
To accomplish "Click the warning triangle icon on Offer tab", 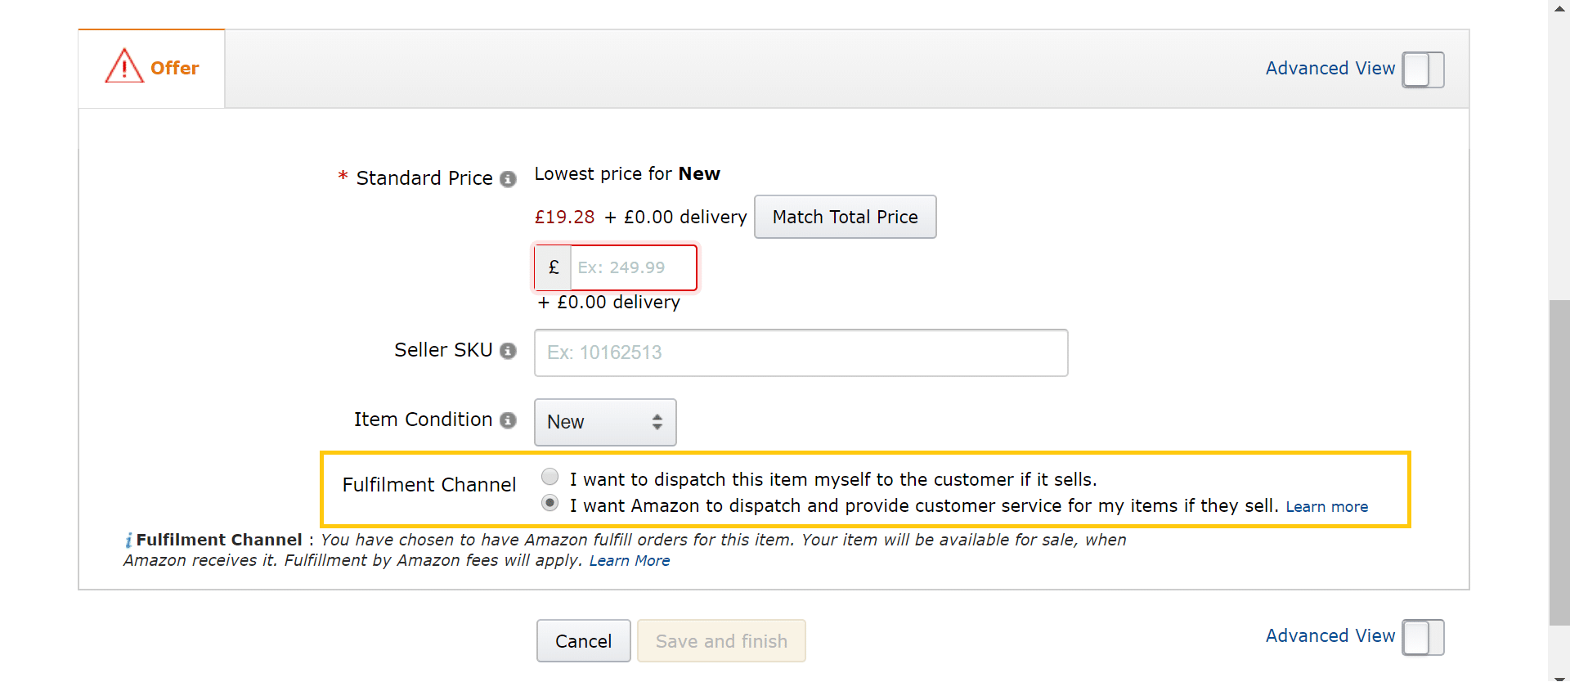I will click(x=124, y=66).
